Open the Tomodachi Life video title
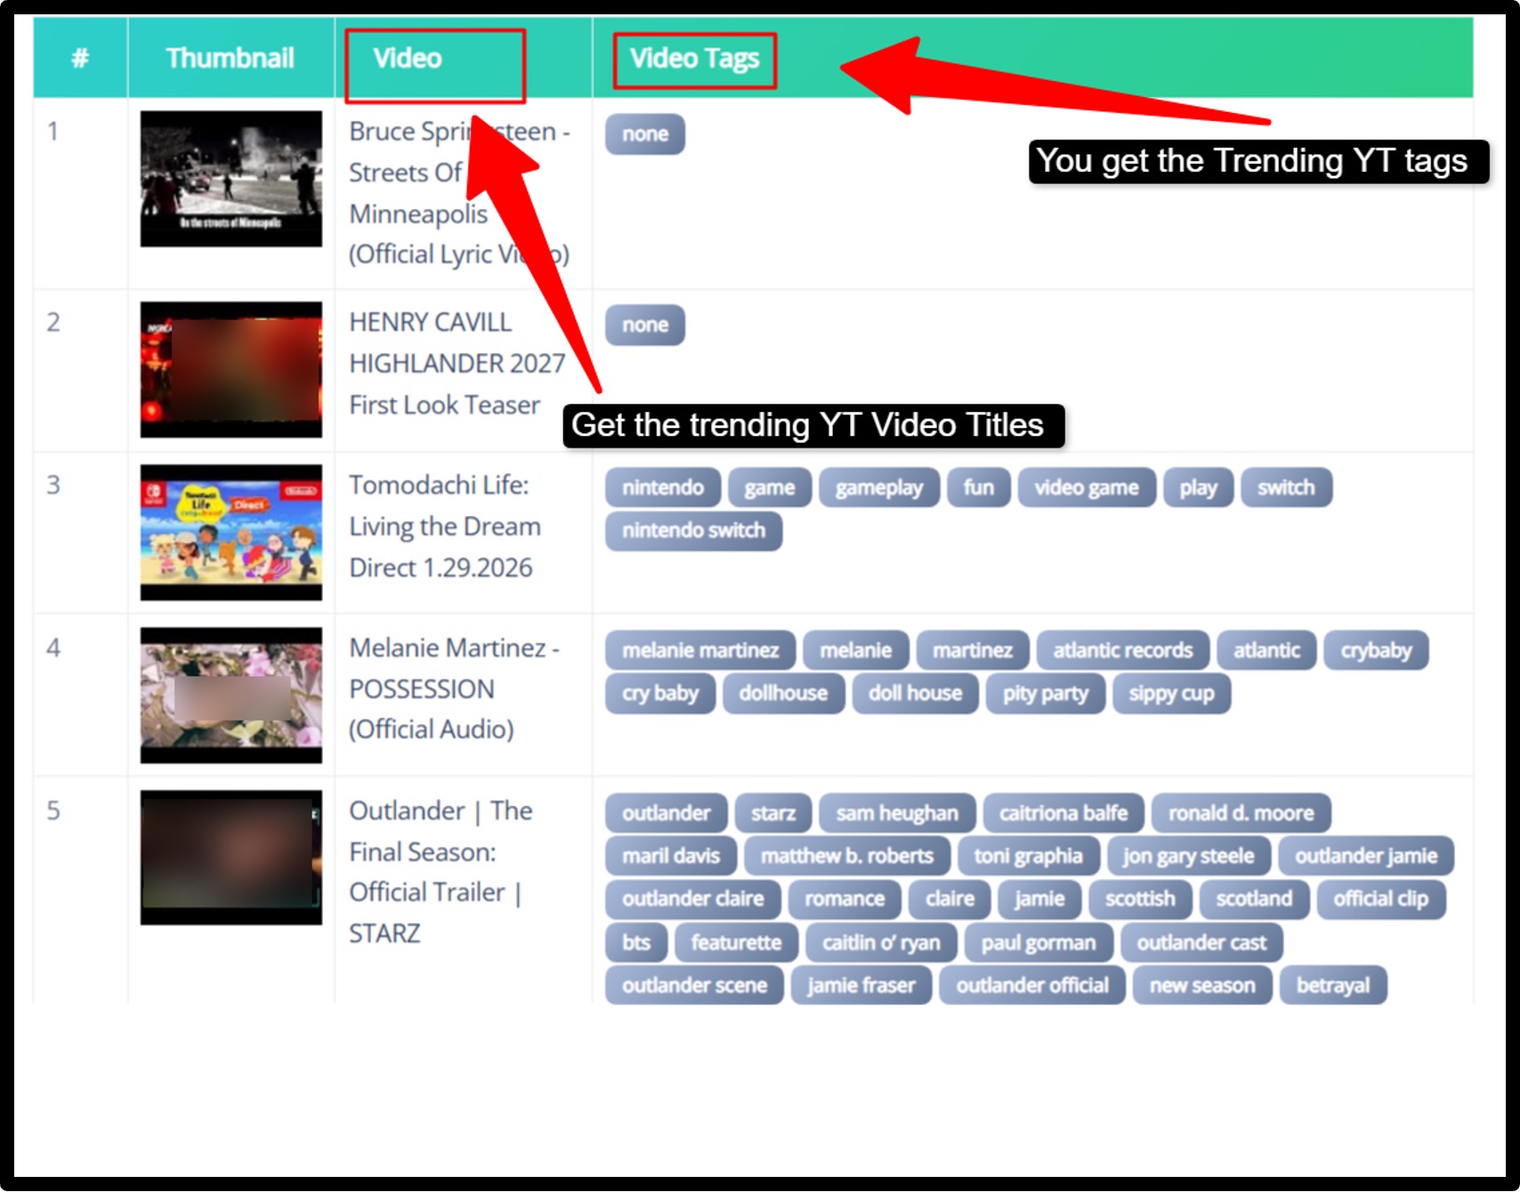 [444, 527]
